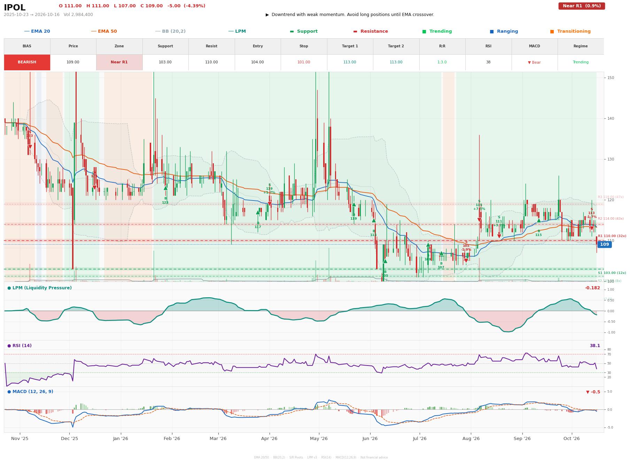The image size is (630, 463).
Task: Click the blue Ranging legend square
Action: coord(491,31)
